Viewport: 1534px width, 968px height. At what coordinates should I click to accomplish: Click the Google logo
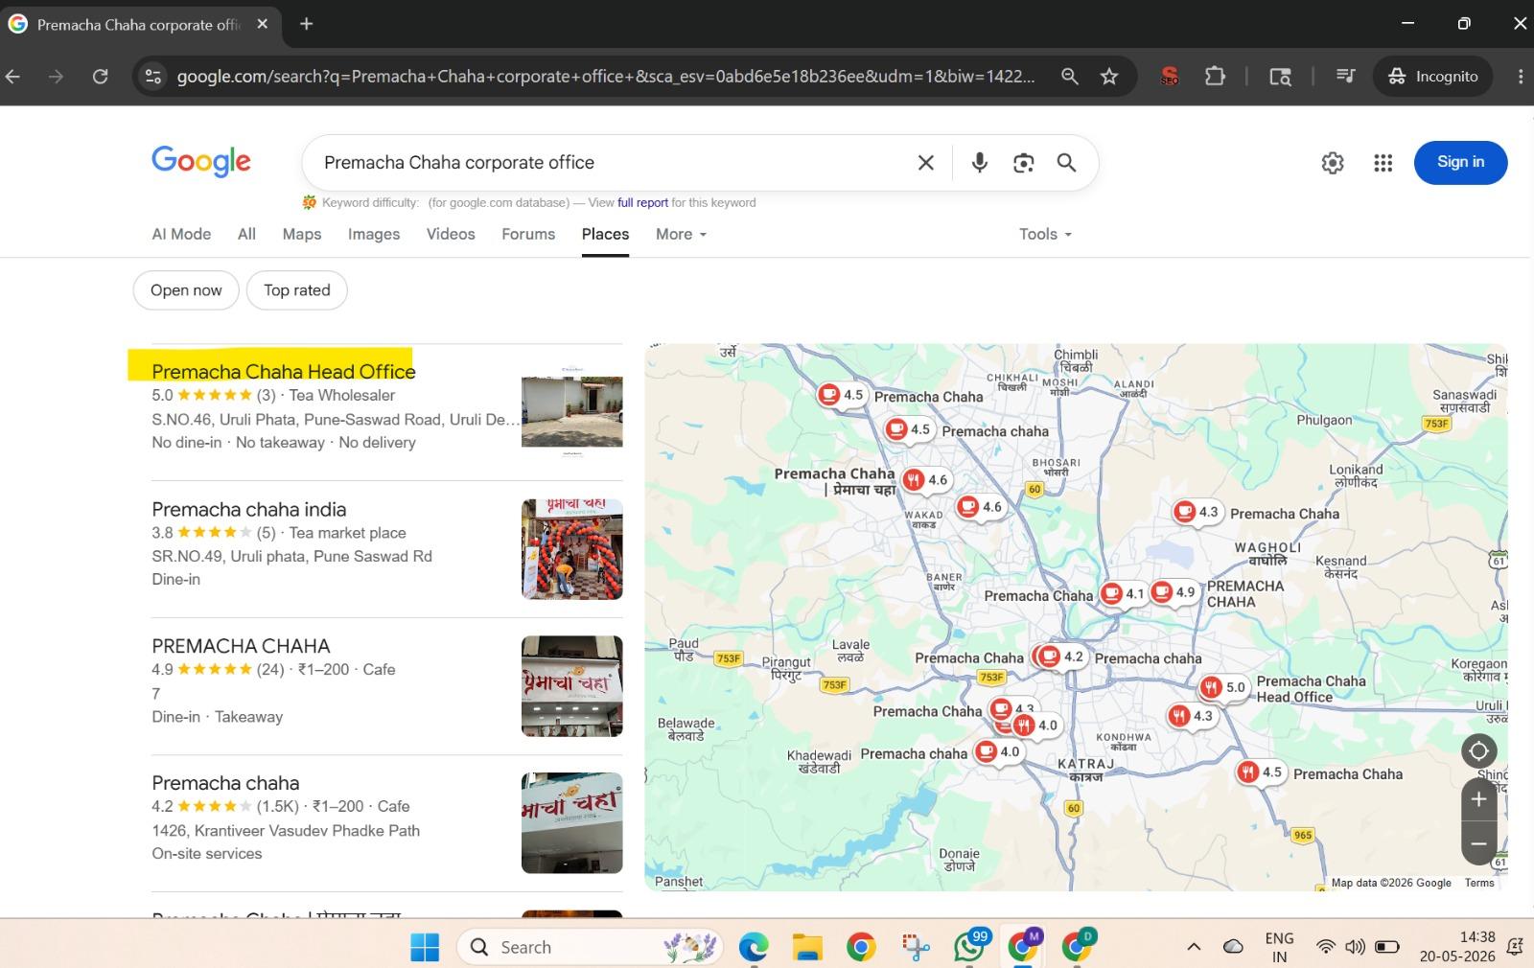coord(201,162)
